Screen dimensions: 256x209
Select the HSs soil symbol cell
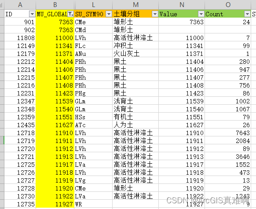coord(93,117)
